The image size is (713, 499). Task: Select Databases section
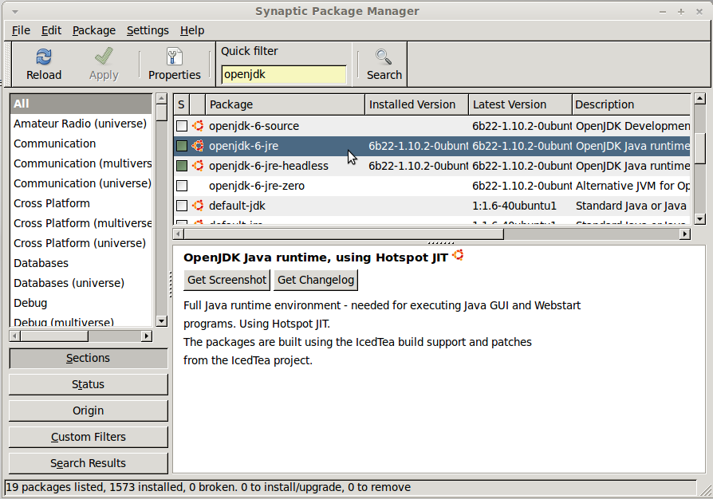click(x=81, y=263)
